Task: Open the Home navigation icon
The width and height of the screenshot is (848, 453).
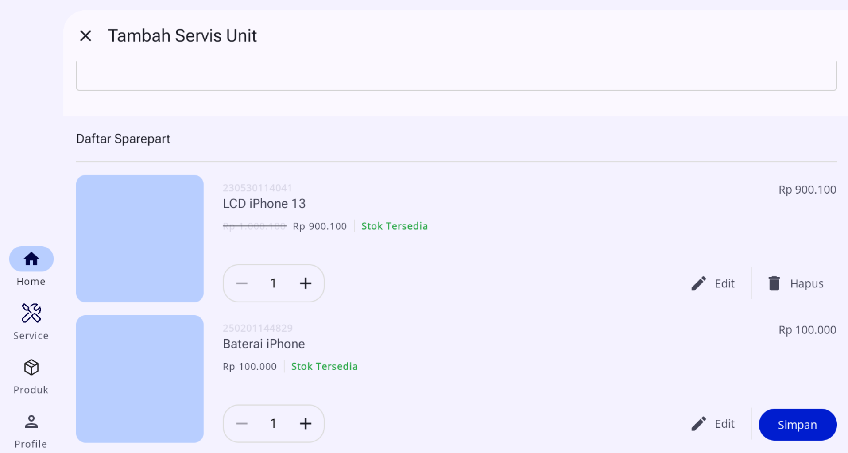Action: 31,259
